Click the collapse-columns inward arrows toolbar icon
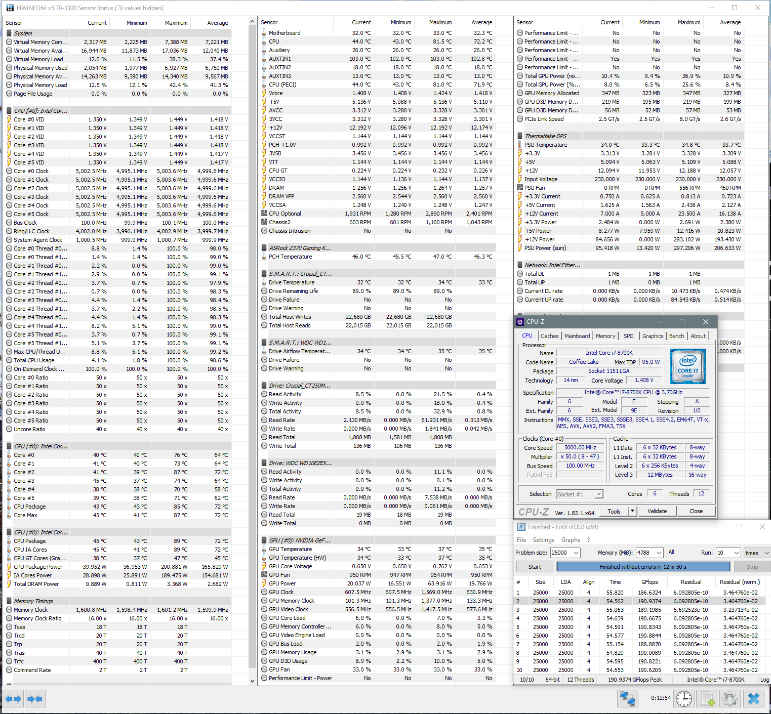Screen dimensions: 771x714 [35, 699]
